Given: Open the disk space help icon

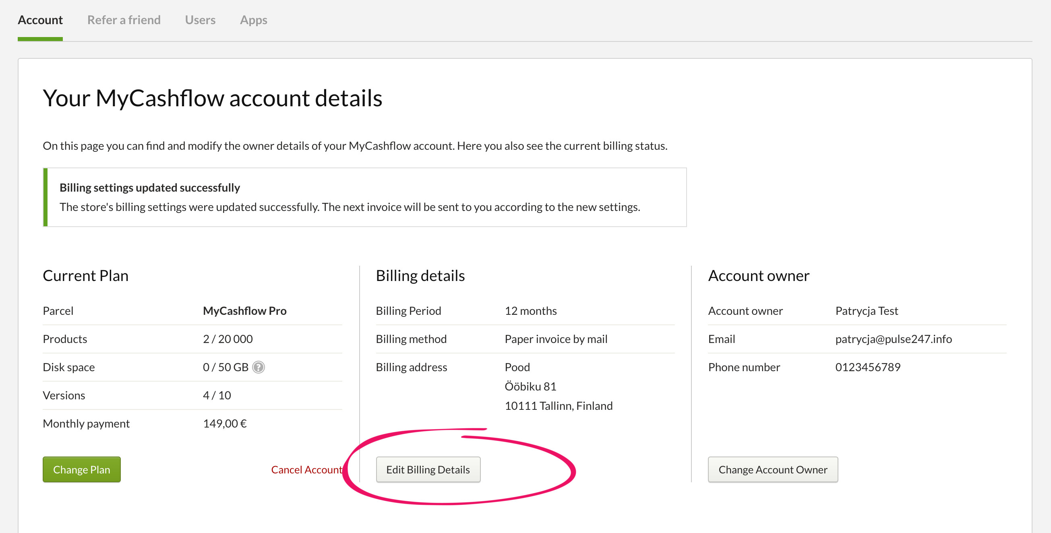Looking at the screenshot, I should click(258, 367).
